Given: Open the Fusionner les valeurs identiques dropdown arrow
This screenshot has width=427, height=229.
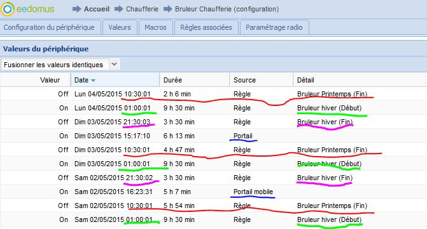Looking at the screenshot, I should (x=115, y=65).
